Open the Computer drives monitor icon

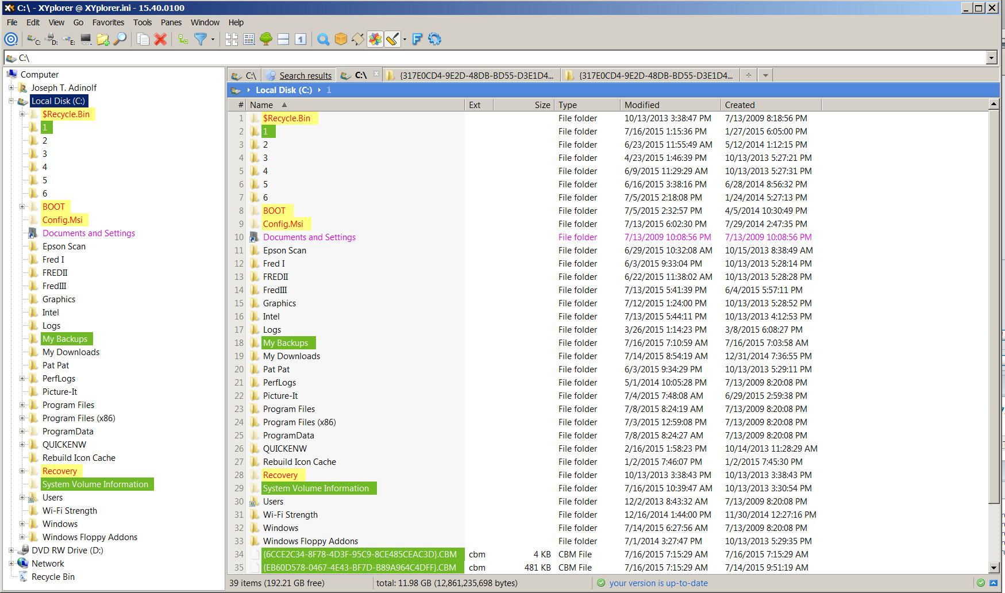point(86,39)
